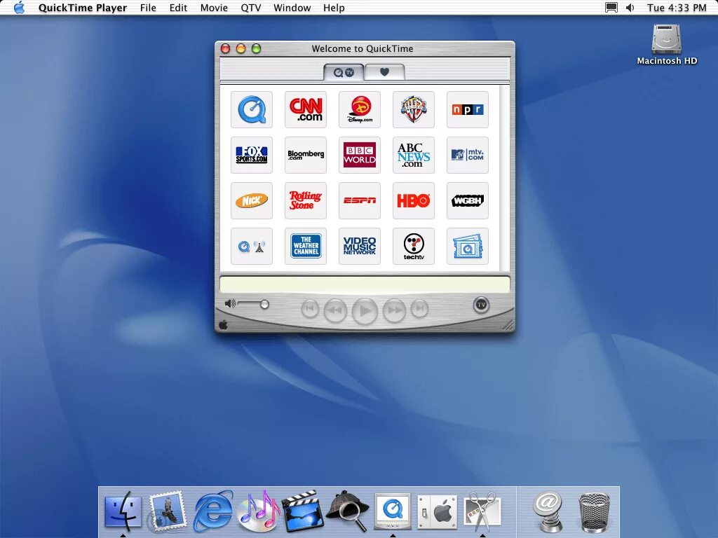Open the Help menu

[334, 8]
